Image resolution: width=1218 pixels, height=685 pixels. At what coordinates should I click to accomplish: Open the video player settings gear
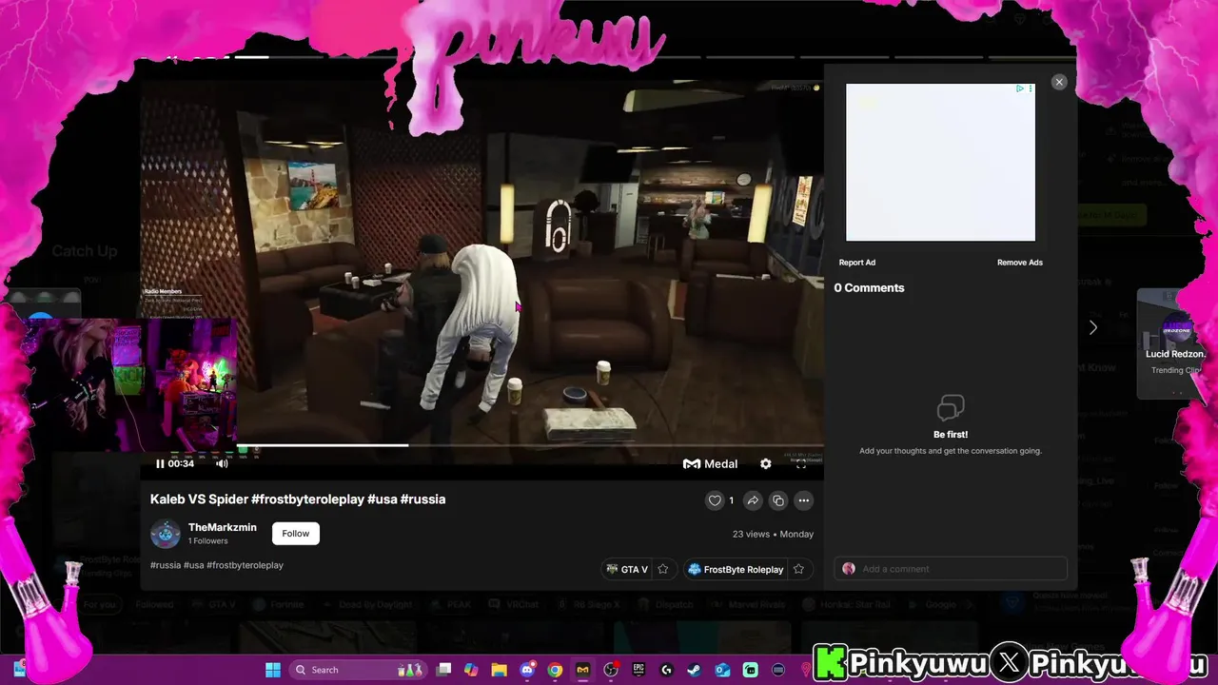click(766, 464)
